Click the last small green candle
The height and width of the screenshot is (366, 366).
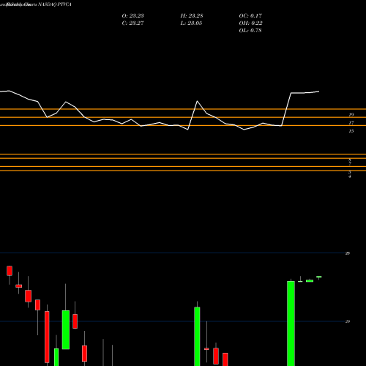(x=319, y=277)
